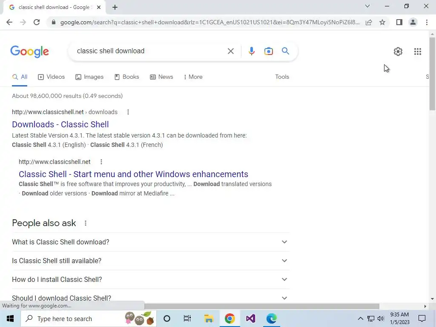The width and height of the screenshot is (436, 327).
Task: Open network status in tray
Action: coord(371,318)
